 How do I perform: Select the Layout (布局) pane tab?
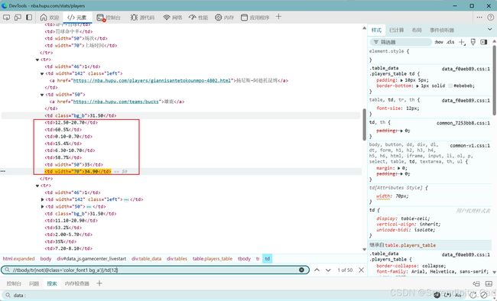(x=417, y=30)
